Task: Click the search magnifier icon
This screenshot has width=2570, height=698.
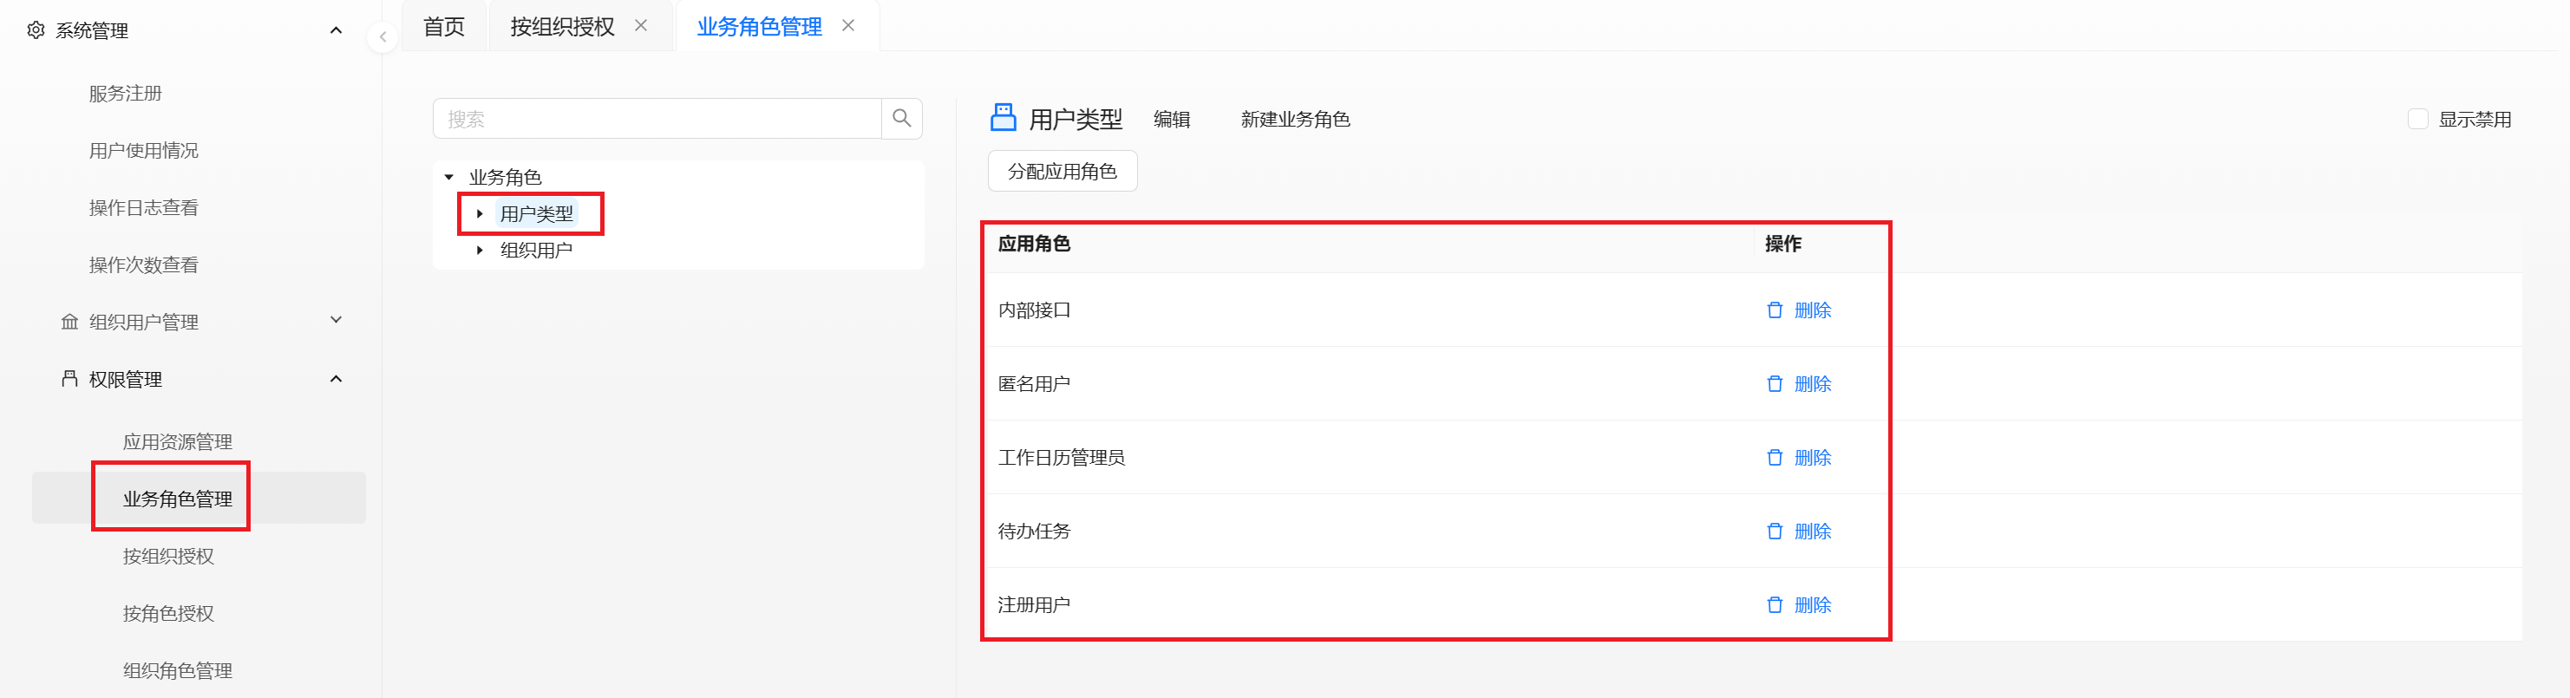Action: [902, 119]
